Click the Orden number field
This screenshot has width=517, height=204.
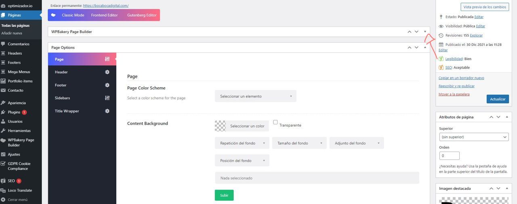449,156
